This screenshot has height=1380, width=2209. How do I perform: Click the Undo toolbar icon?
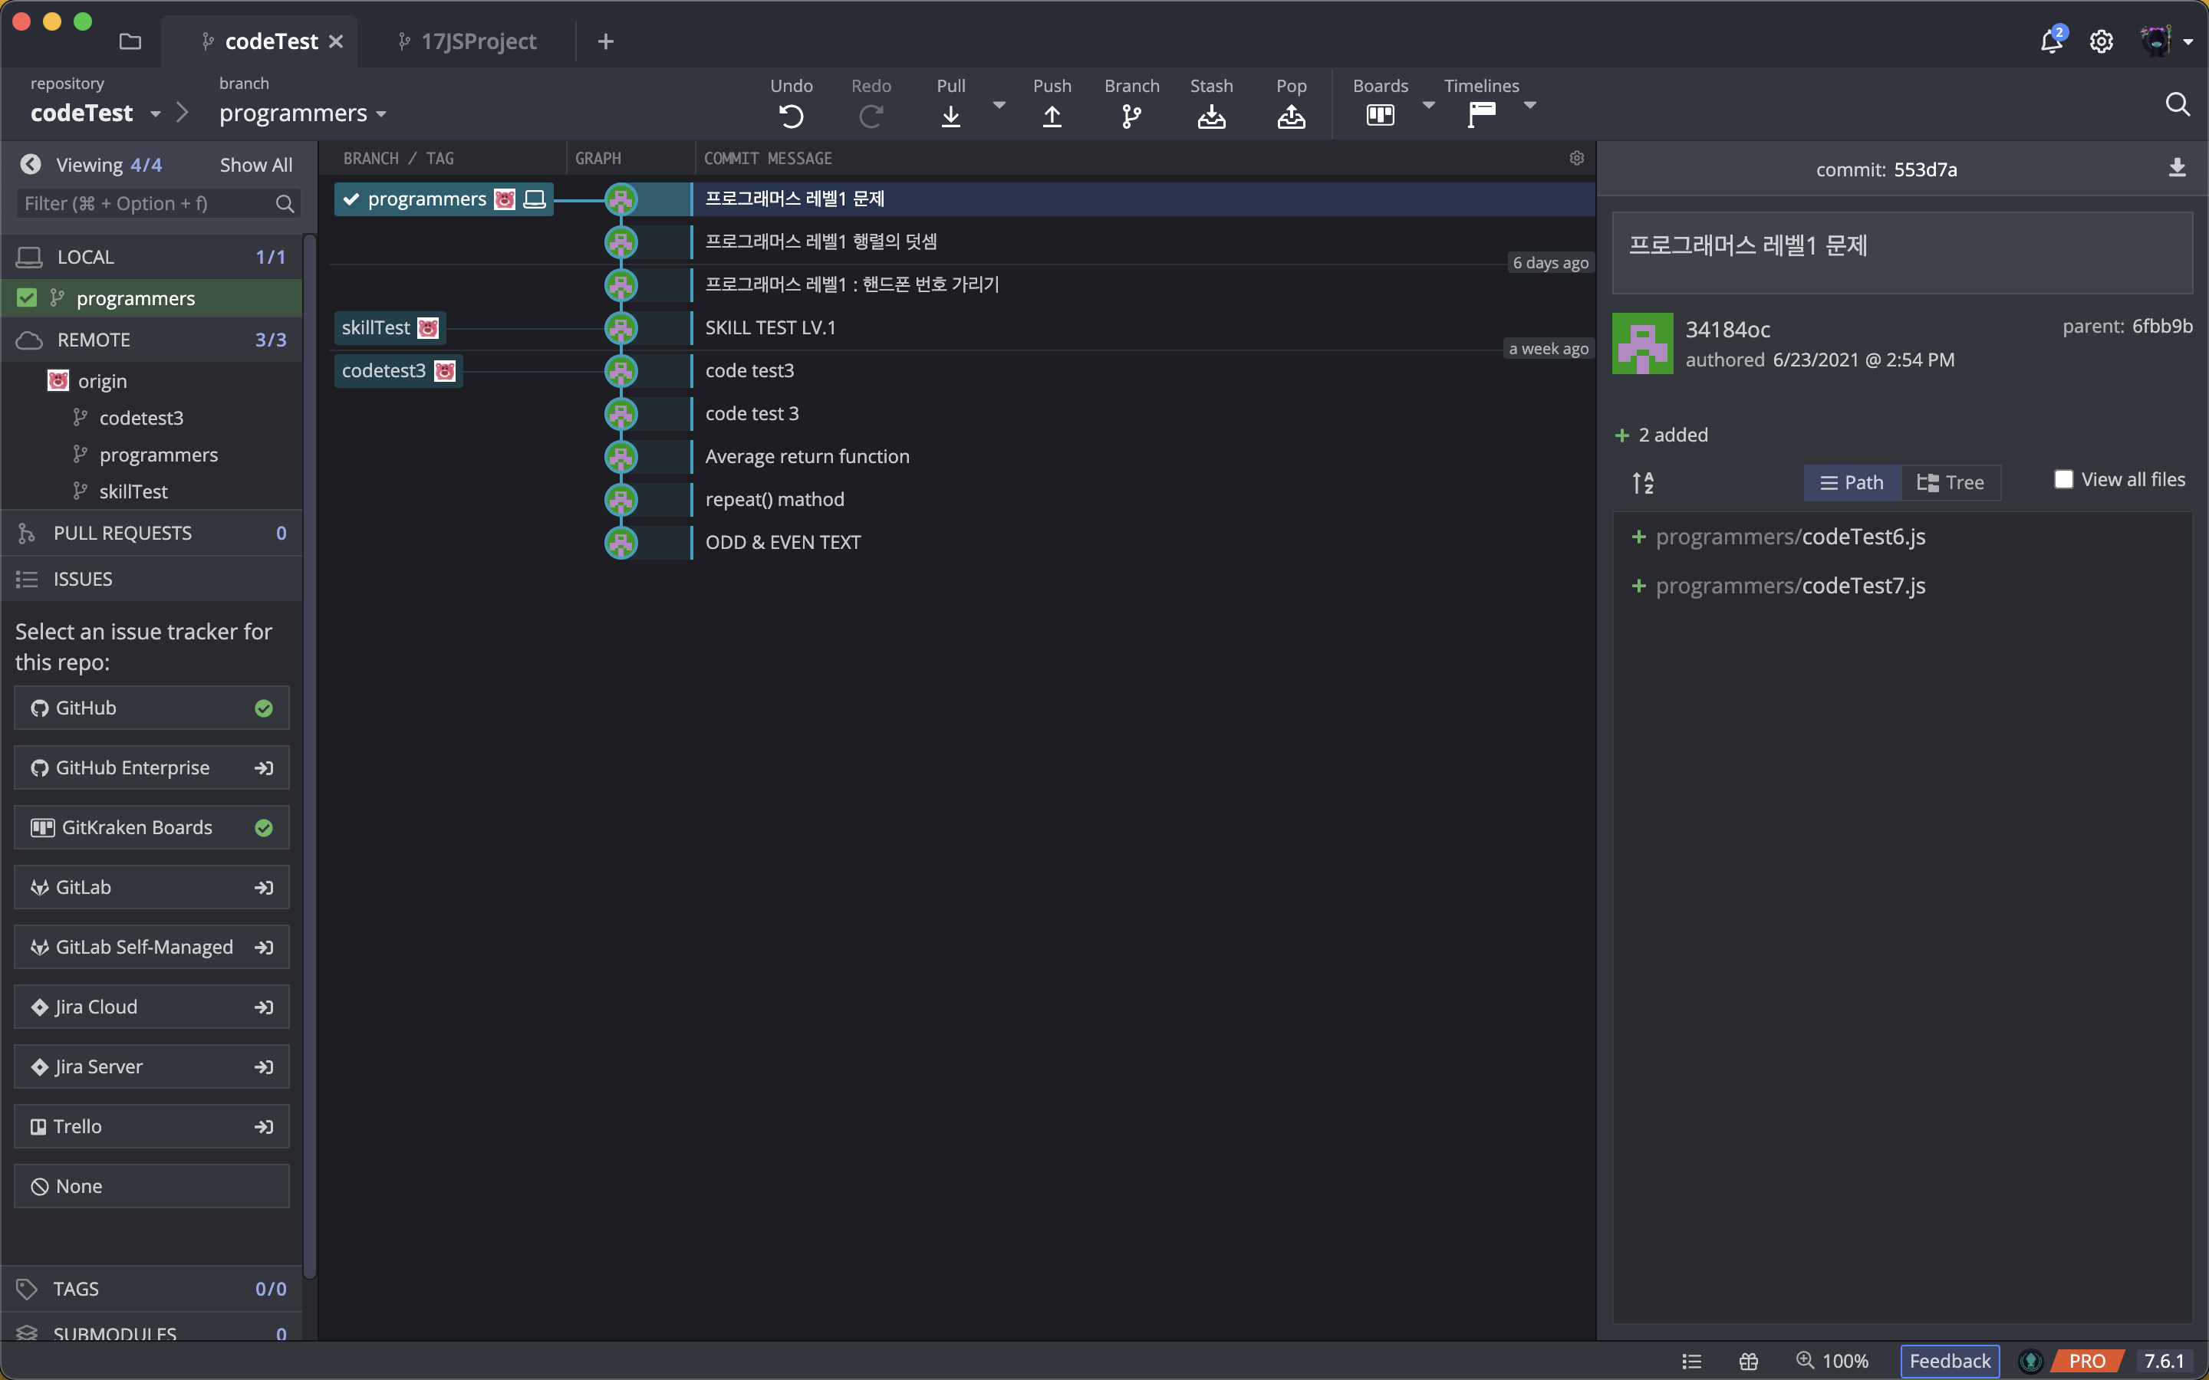tap(791, 116)
